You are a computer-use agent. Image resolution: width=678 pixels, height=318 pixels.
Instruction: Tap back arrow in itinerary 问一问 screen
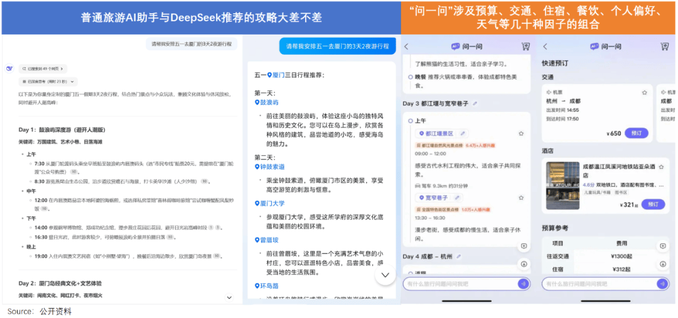click(x=406, y=47)
